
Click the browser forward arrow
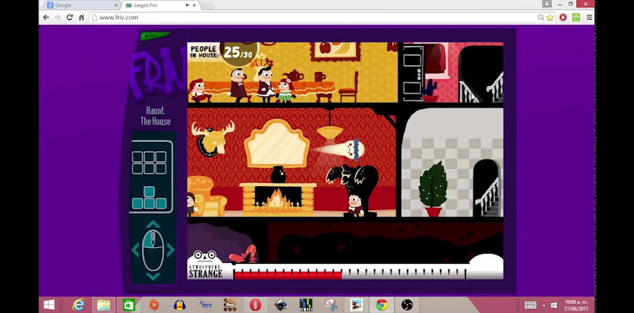point(58,18)
